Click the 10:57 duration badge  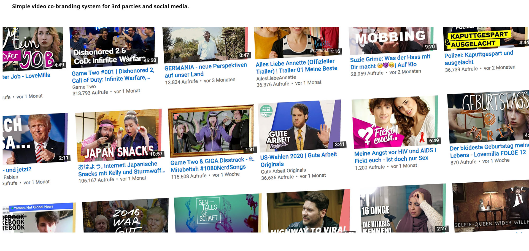click(x=156, y=154)
